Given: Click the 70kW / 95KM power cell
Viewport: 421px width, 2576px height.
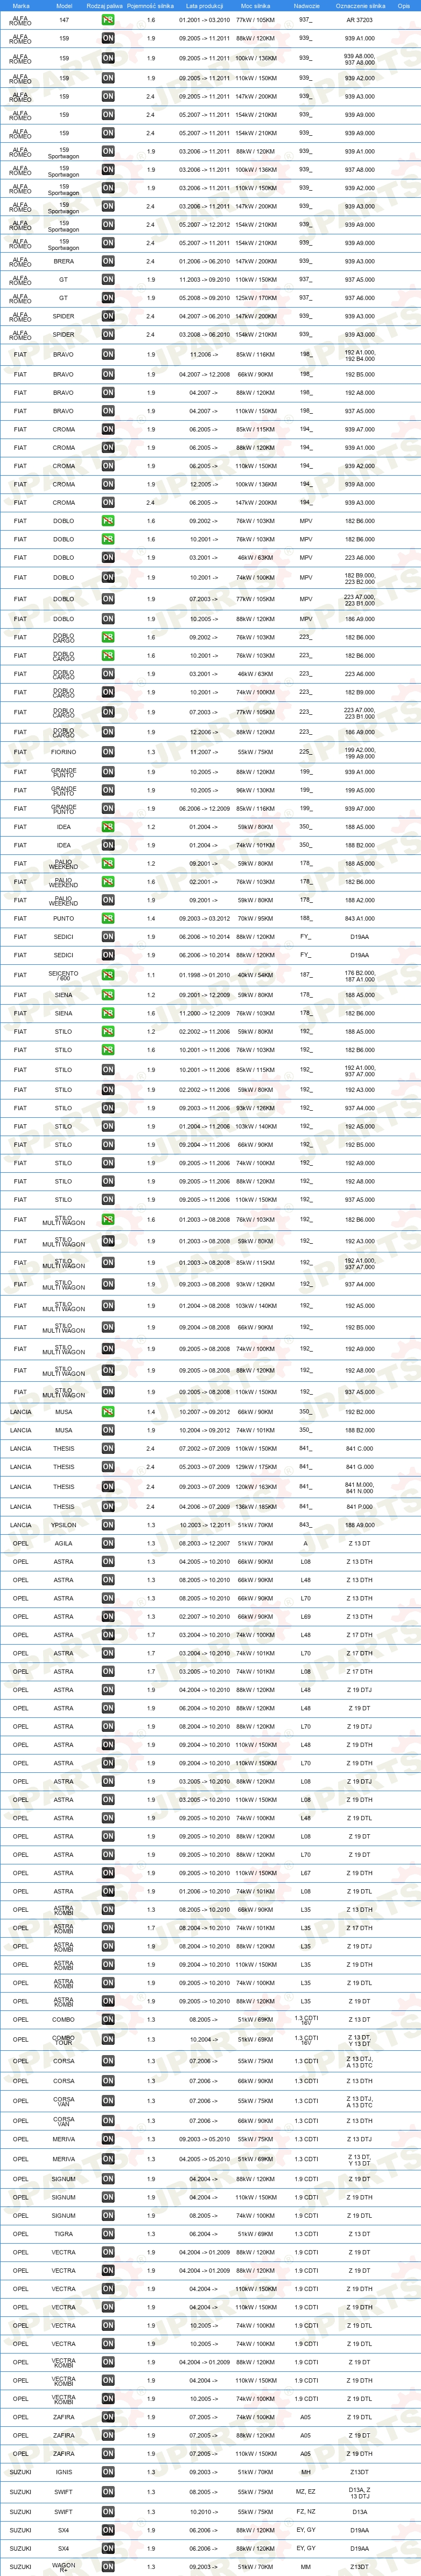Looking at the screenshot, I should [x=255, y=918].
